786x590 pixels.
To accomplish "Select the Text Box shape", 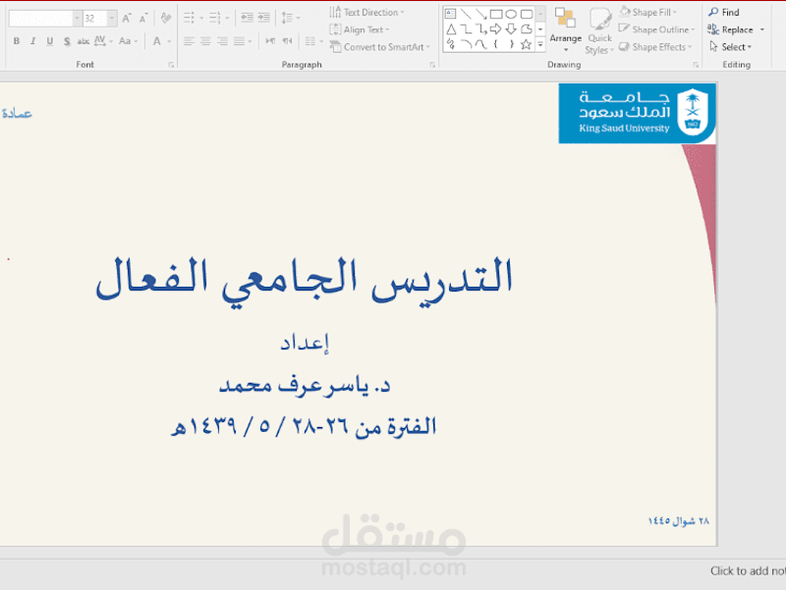I will pos(451,14).
